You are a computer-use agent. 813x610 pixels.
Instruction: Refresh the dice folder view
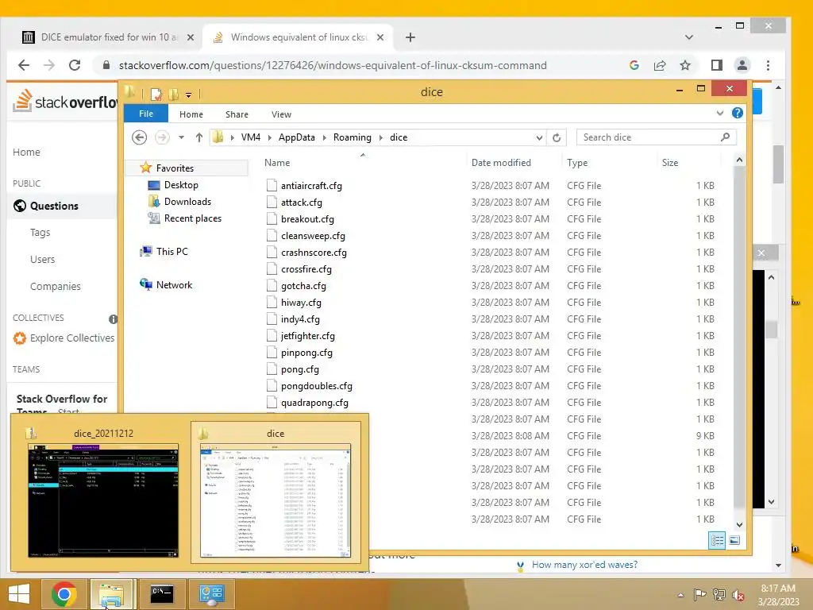click(x=557, y=137)
